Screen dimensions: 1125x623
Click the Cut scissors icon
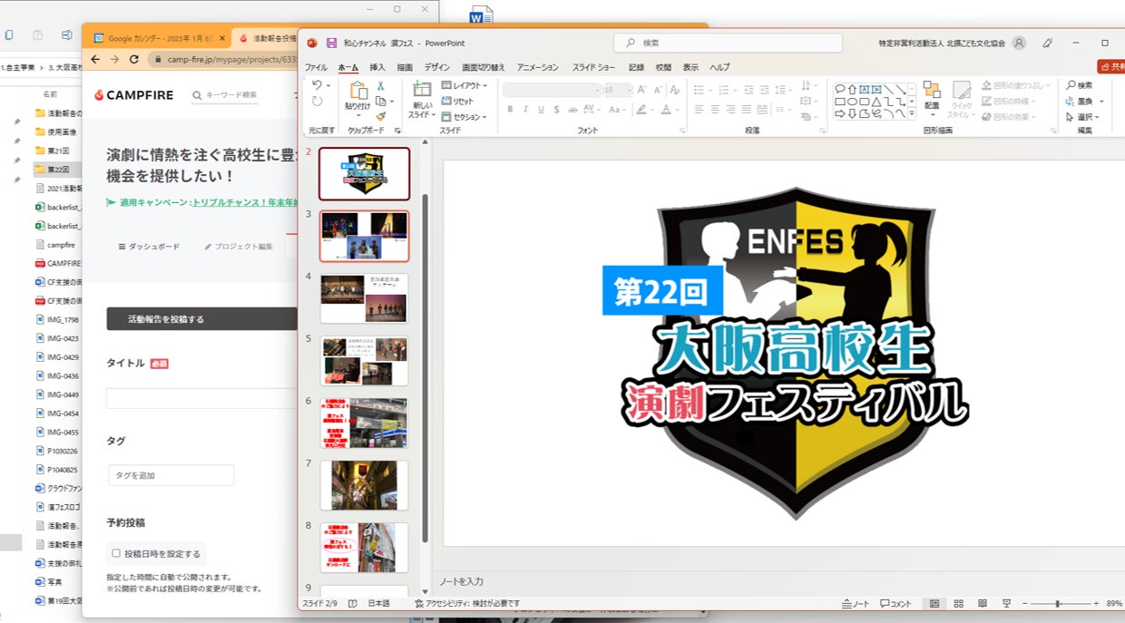click(x=381, y=85)
